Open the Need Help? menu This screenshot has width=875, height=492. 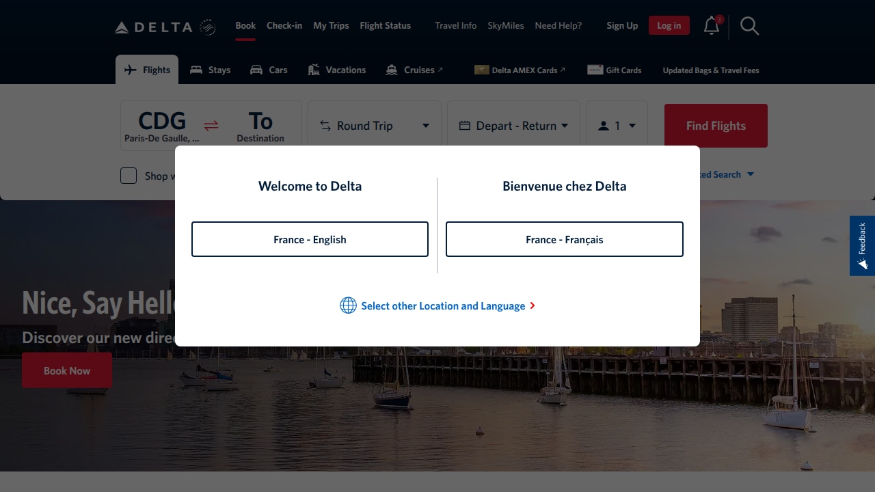pyautogui.click(x=558, y=26)
